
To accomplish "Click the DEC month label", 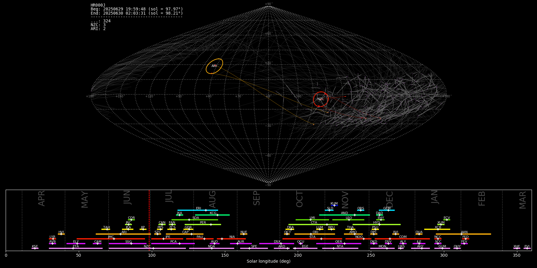I will pos(390,199).
